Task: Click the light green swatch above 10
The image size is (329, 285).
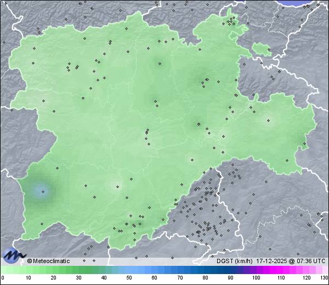Action: pyautogui.click(x=28, y=270)
